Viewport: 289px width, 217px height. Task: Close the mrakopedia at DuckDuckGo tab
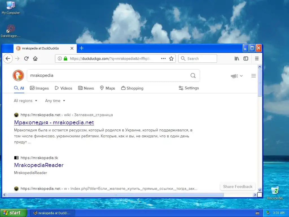click(72, 48)
